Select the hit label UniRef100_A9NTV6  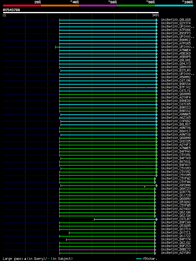(x=176, y=128)
